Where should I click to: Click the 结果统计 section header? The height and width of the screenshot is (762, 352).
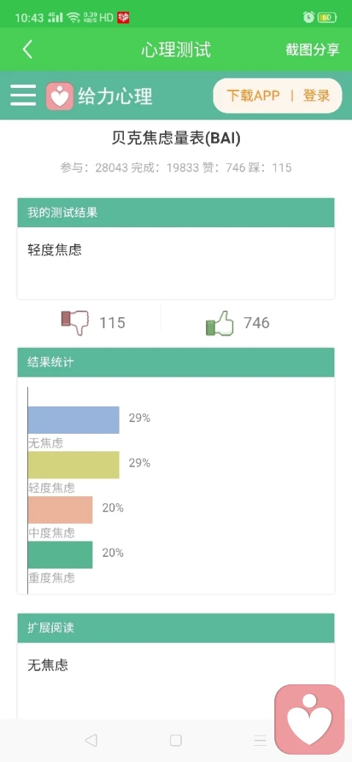tap(176, 362)
